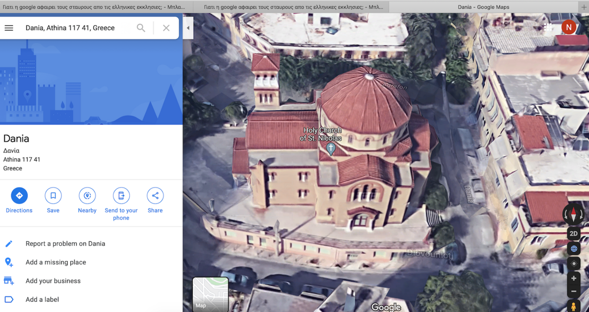Open the Google apps grid

[x=548, y=28]
